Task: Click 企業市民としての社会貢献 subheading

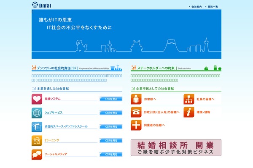Action: point(155,89)
